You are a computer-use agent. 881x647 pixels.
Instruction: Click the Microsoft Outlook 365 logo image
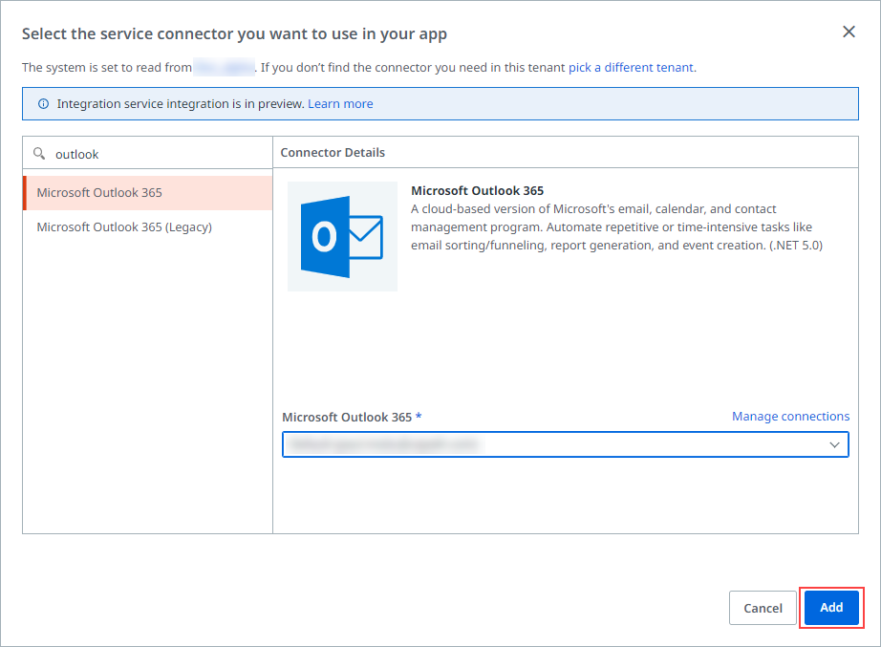tap(342, 237)
